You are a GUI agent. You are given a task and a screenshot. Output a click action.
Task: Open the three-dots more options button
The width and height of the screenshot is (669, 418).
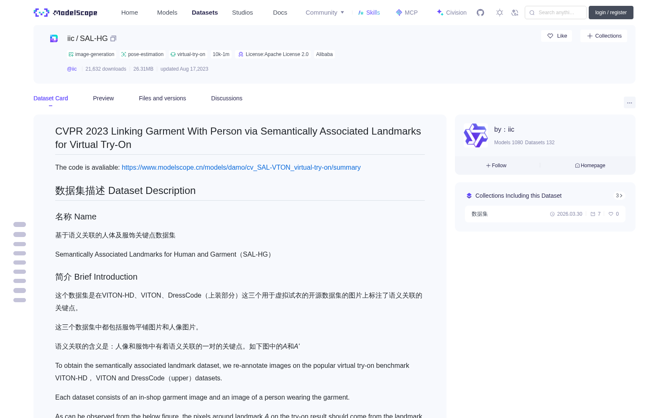pos(629,102)
